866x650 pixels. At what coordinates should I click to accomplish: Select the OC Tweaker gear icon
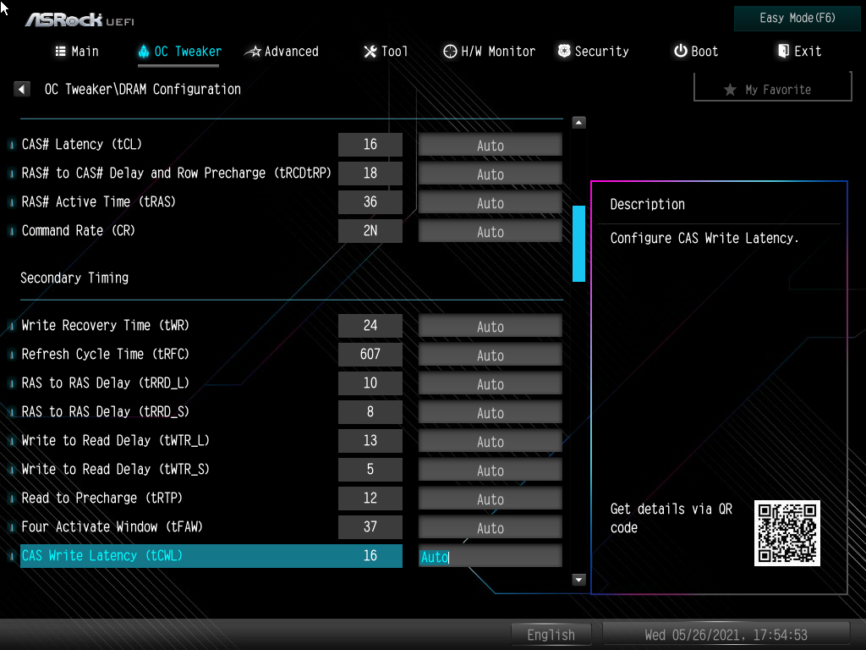pos(144,51)
